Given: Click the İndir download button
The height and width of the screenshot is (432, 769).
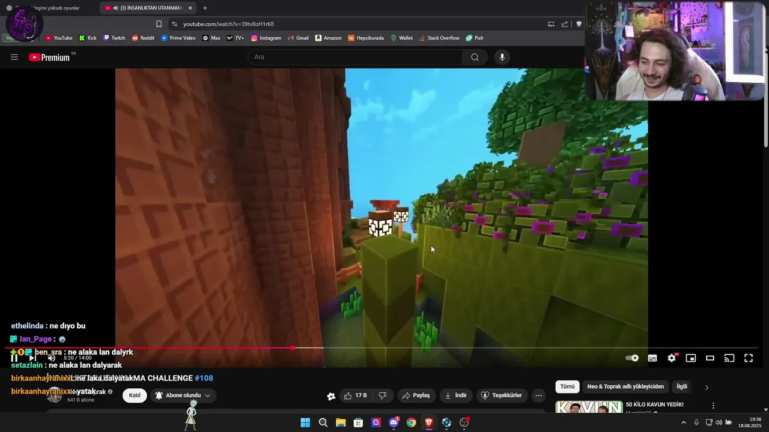Looking at the screenshot, I should pos(455,395).
